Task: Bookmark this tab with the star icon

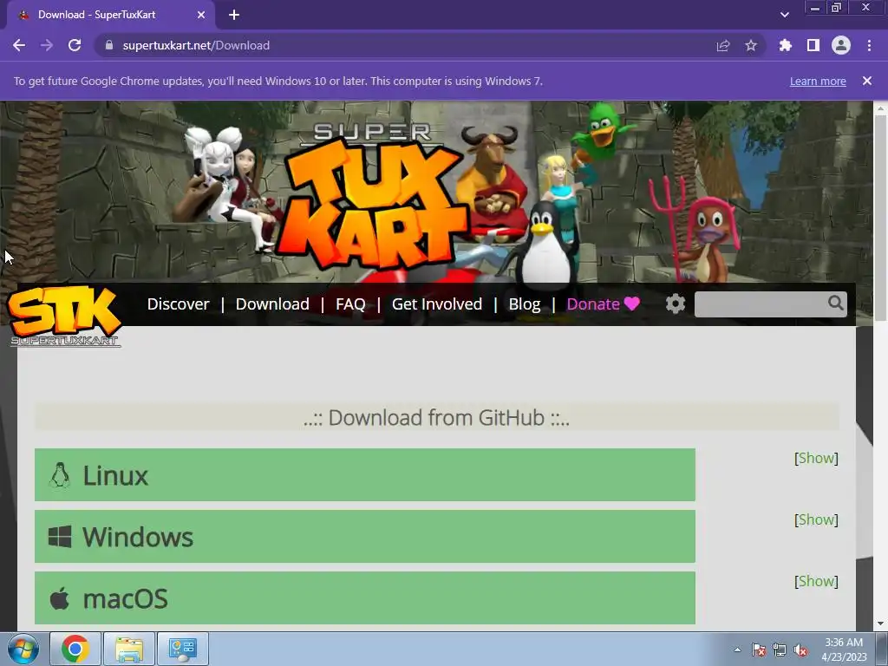Action: pyautogui.click(x=751, y=45)
